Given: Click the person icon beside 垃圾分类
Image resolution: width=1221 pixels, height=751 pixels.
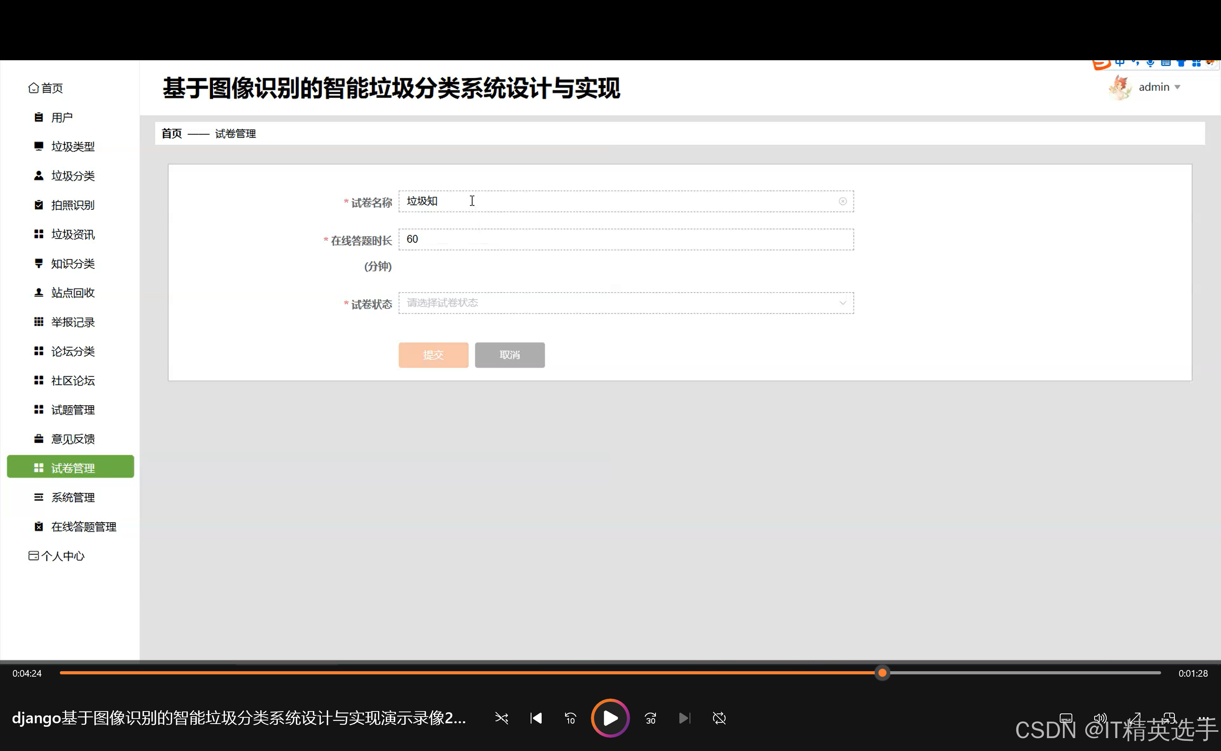Looking at the screenshot, I should coord(38,175).
